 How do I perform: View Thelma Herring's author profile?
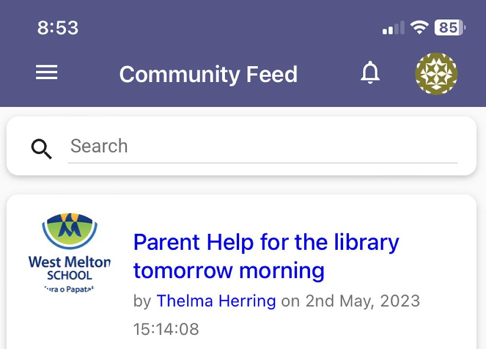[x=216, y=301]
